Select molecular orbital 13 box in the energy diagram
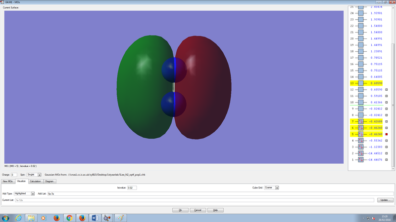 point(360,83)
